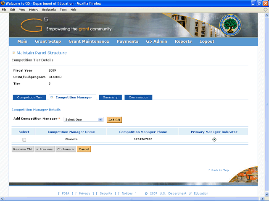Open the Reports navigation menu

[x=183, y=41]
